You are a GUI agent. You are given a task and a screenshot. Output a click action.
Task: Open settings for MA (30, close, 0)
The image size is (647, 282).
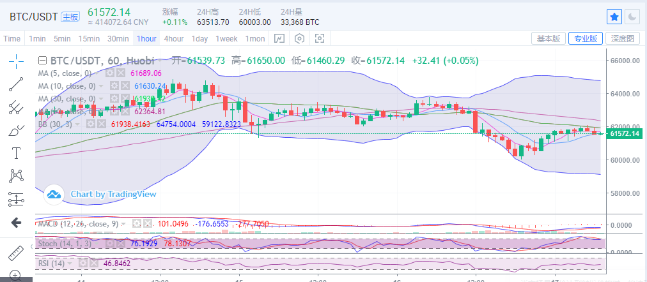pos(114,99)
